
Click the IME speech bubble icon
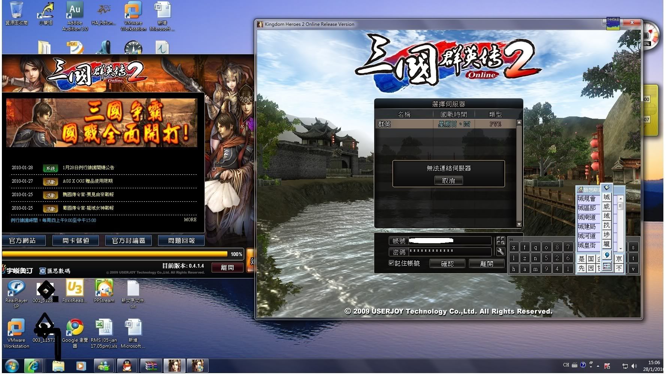click(x=607, y=255)
